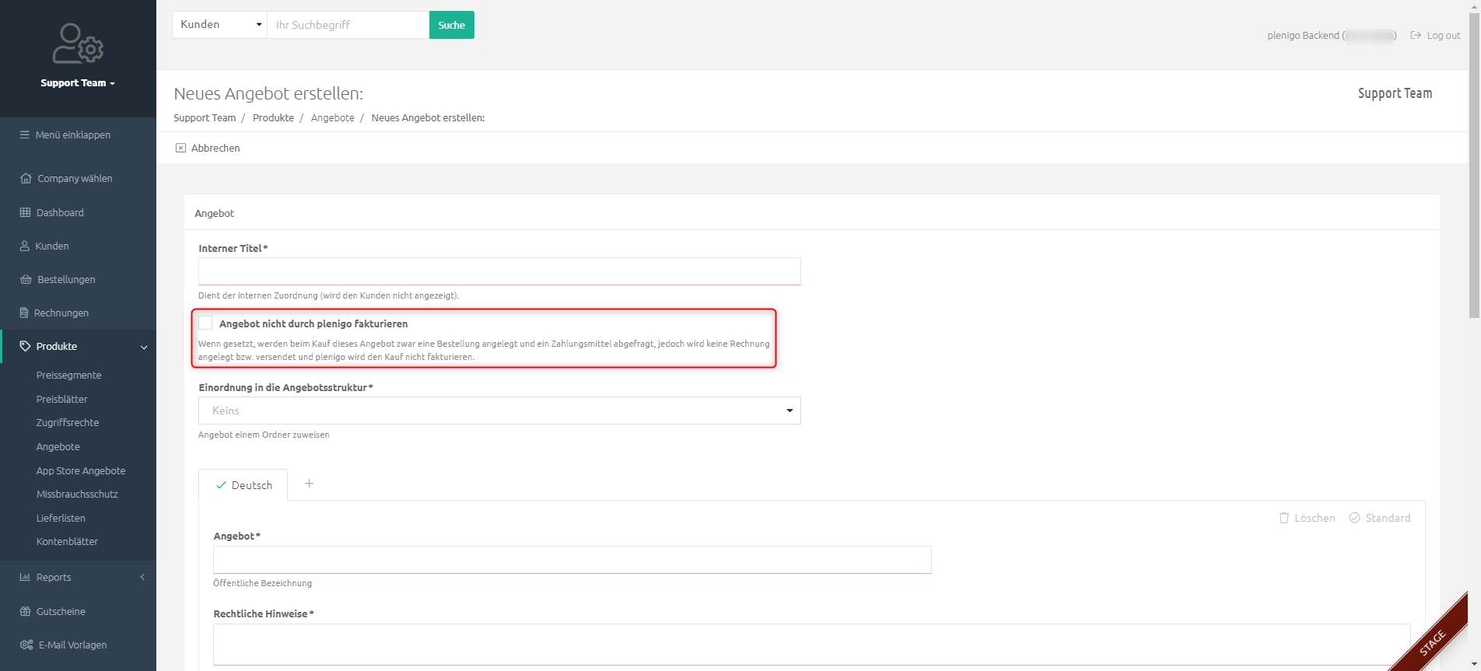Go to Produkte in the breadcrumb
The height and width of the screenshot is (671, 1481).
coord(273,117)
